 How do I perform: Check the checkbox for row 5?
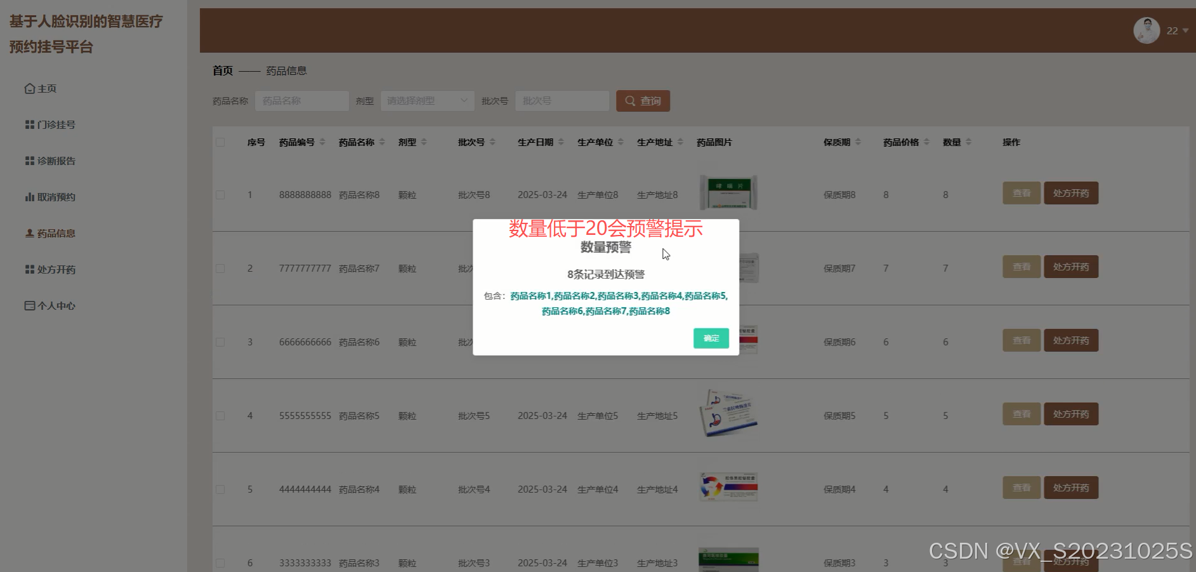pos(220,489)
